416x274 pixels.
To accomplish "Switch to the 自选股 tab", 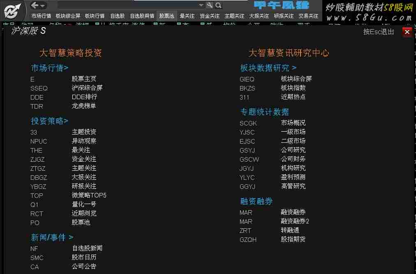I will click(x=118, y=16).
